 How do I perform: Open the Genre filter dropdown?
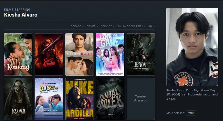(x=92, y=26)
